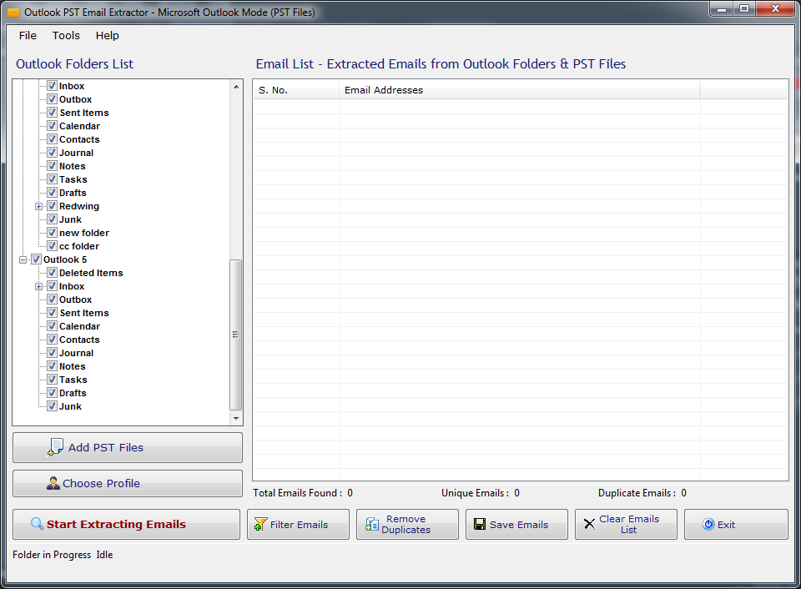Toggle Outlook 5 Inbox checkbox
The width and height of the screenshot is (801, 589).
point(52,286)
